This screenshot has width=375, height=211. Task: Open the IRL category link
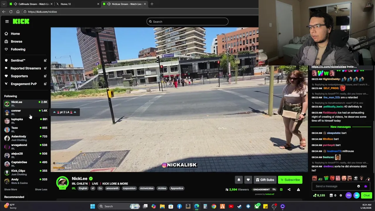pos(74,188)
